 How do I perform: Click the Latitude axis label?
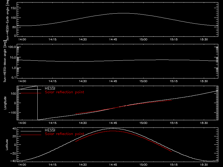pyautogui.click(x=7, y=144)
